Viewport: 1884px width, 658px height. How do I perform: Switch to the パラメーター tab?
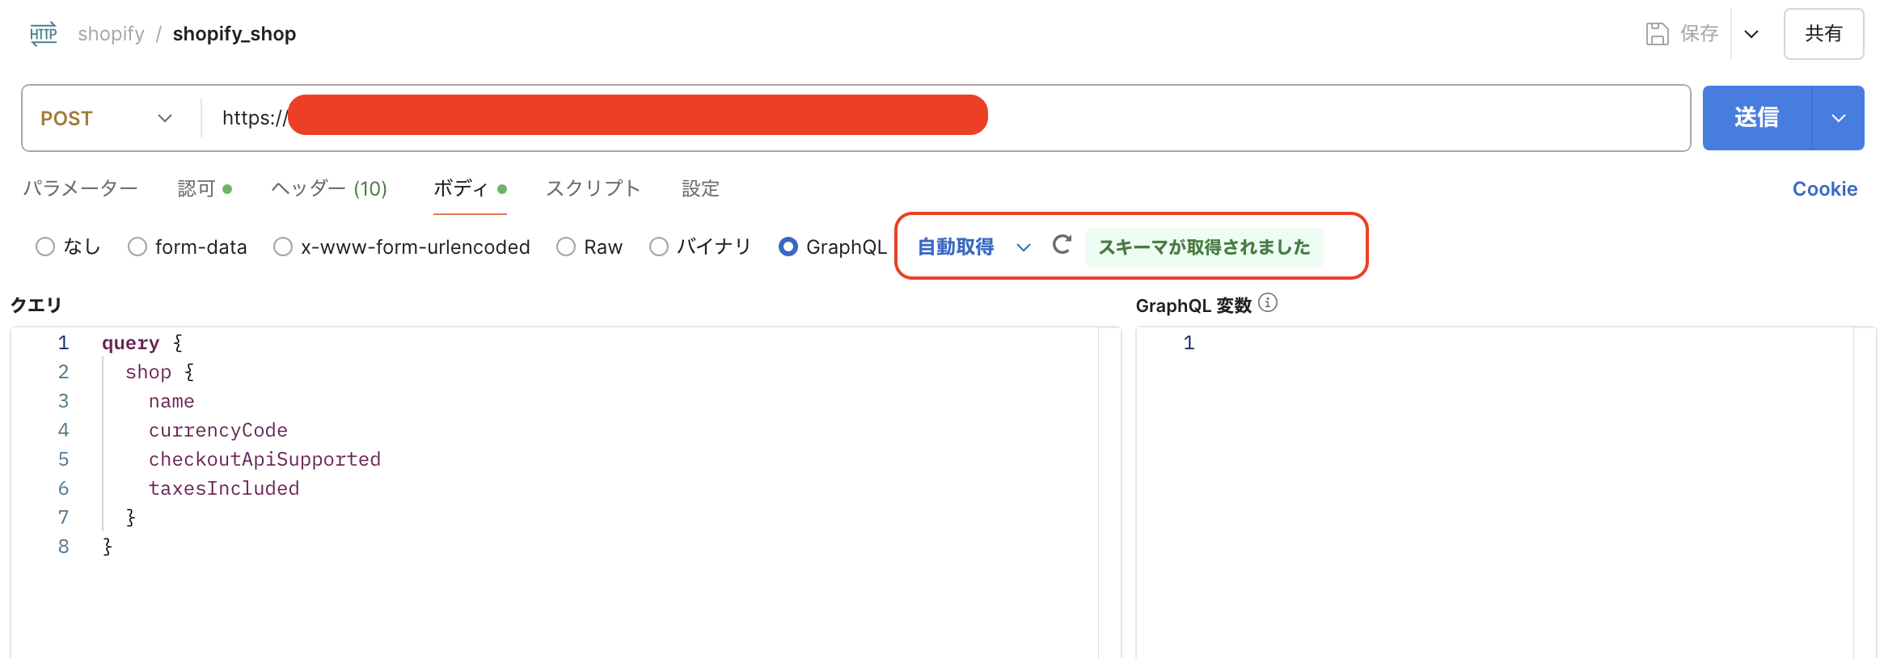click(80, 188)
